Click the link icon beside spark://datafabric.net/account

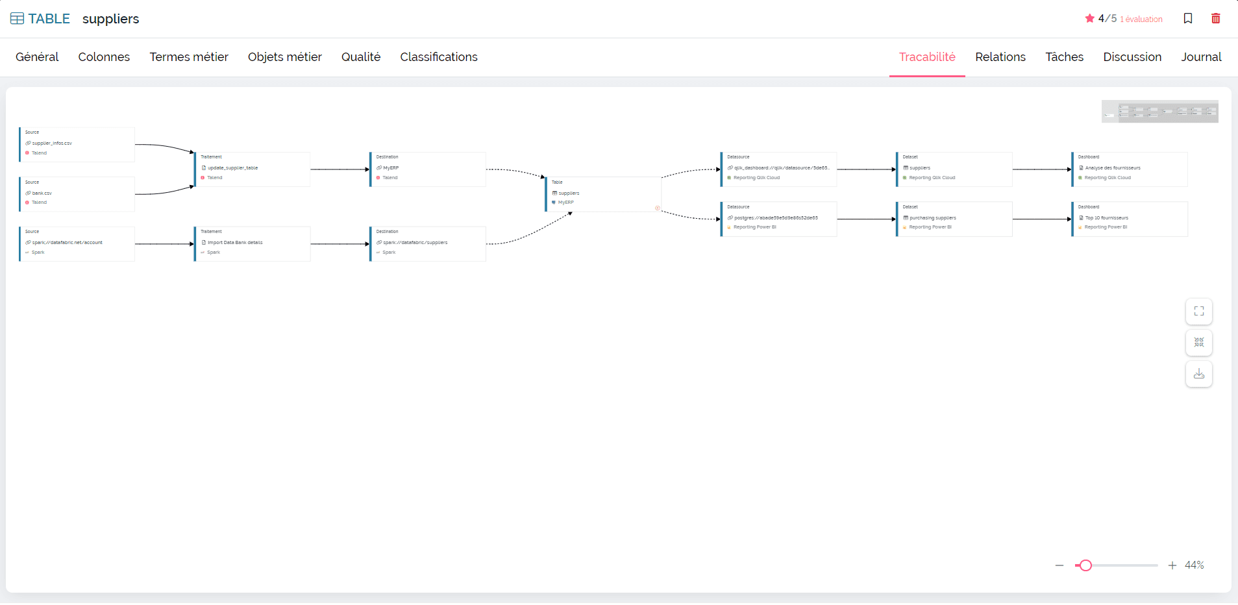28,243
